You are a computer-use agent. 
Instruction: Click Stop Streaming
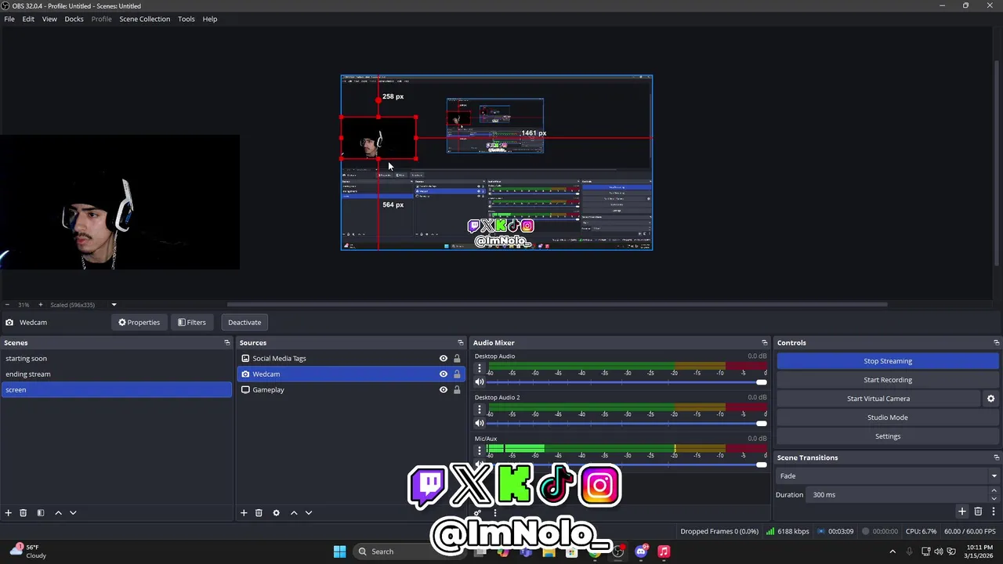pos(888,361)
